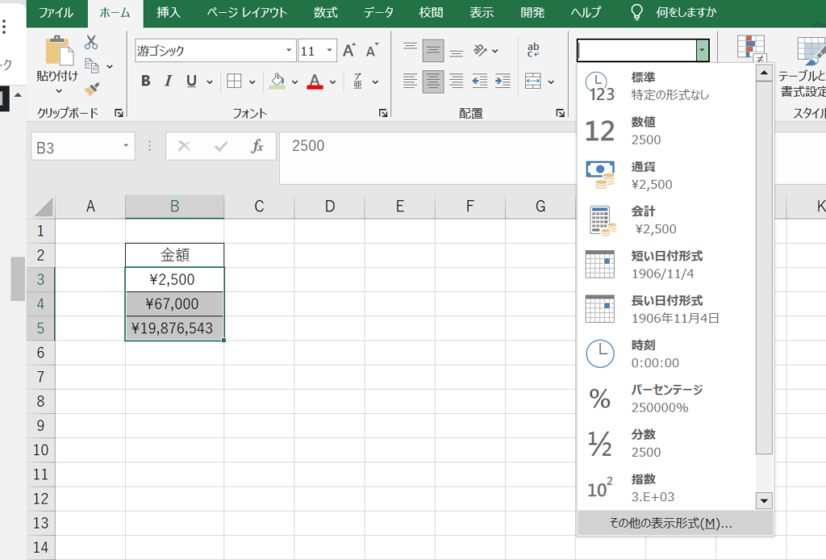Image resolution: width=826 pixels, height=560 pixels.
Task: Decrease font size with small A icon
Action: pos(372,51)
